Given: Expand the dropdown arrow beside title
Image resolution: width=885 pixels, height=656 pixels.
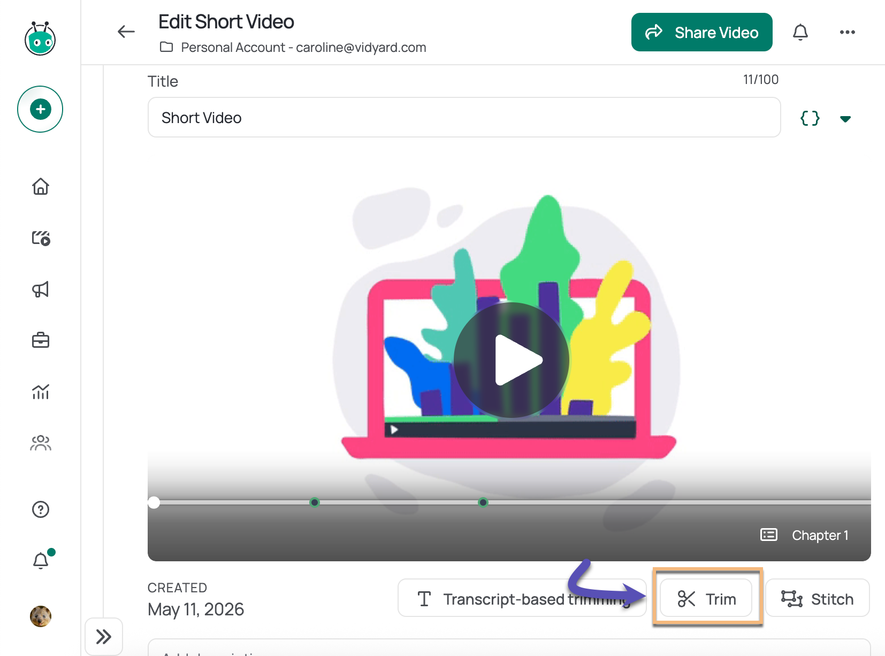Looking at the screenshot, I should click(x=845, y=119).
